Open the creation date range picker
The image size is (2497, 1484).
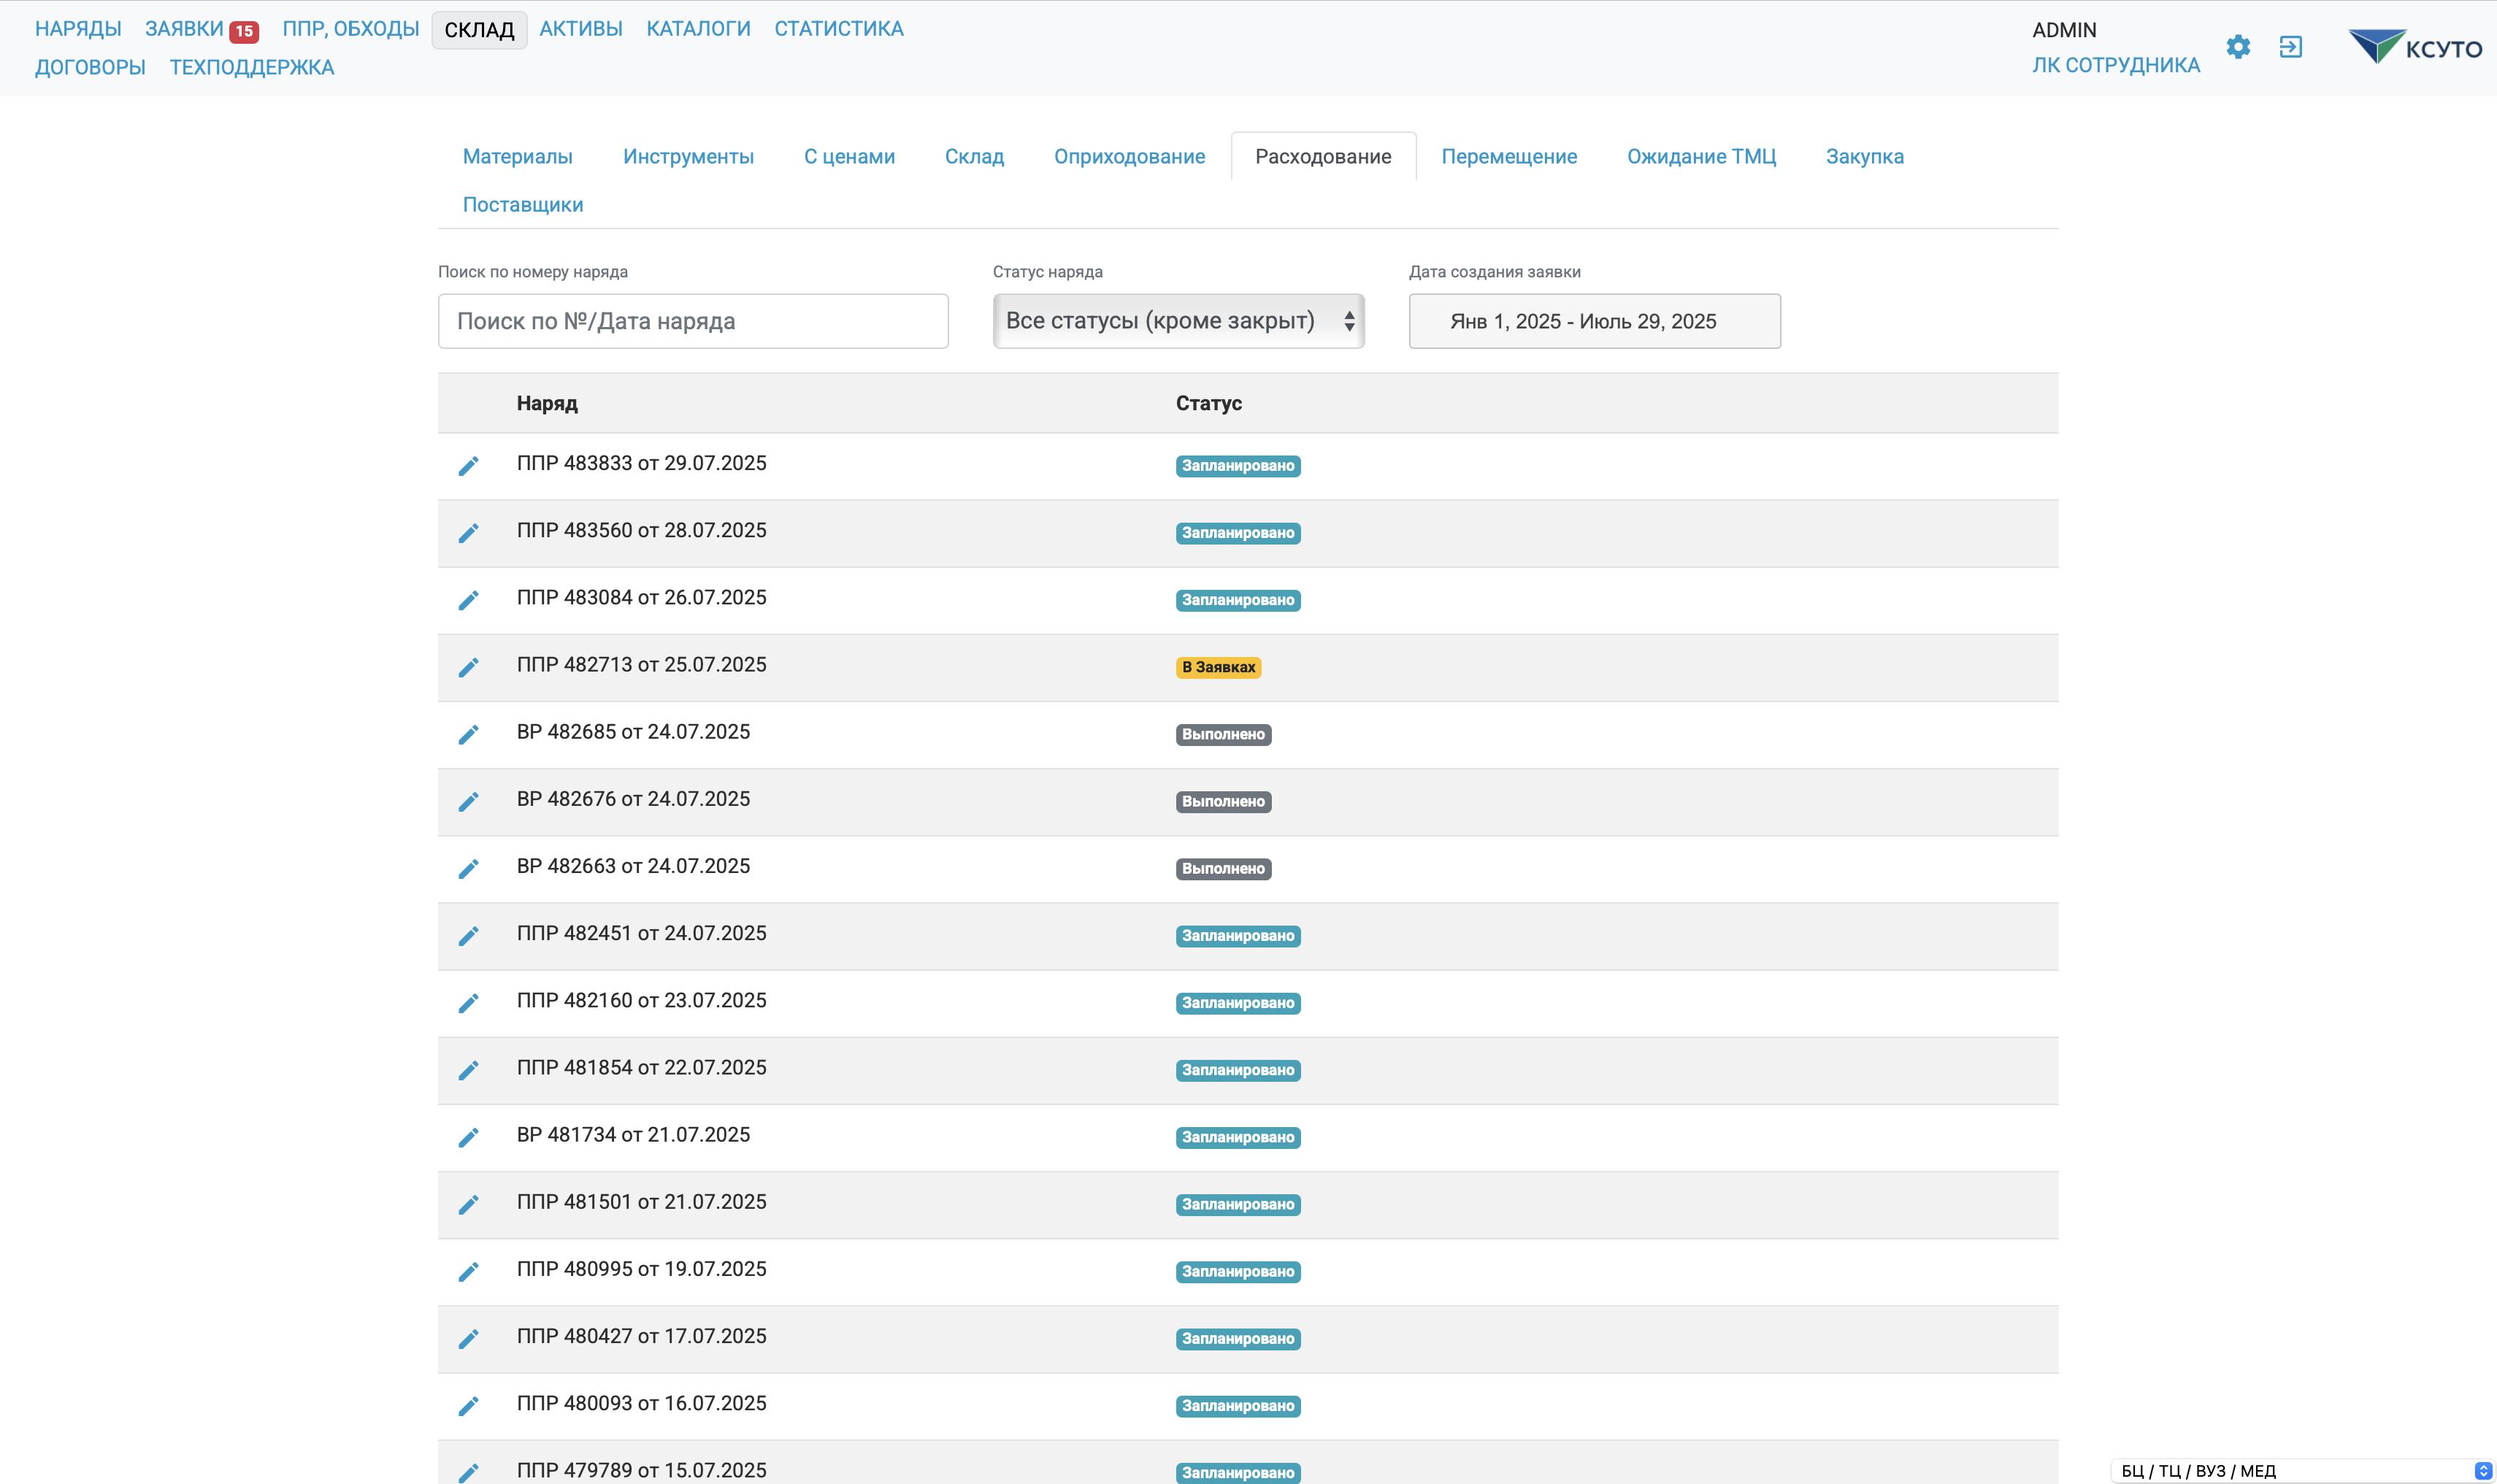pyautogui.click(x=1594, y=321)
